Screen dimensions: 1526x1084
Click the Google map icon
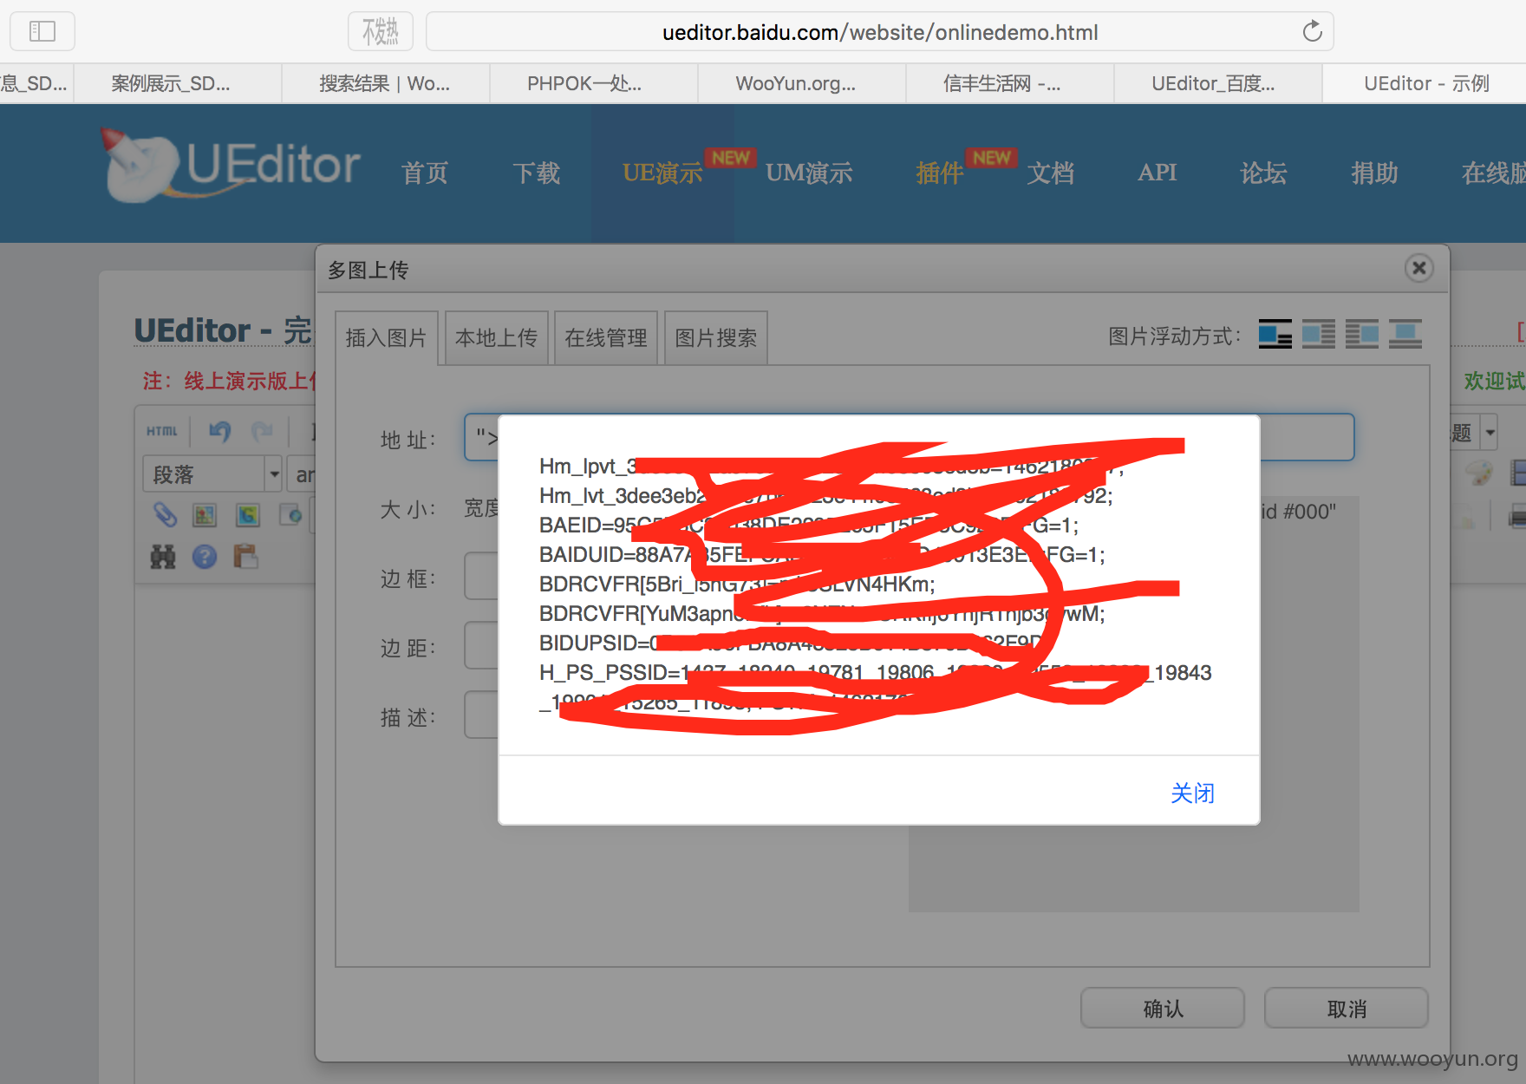(247, 515)
